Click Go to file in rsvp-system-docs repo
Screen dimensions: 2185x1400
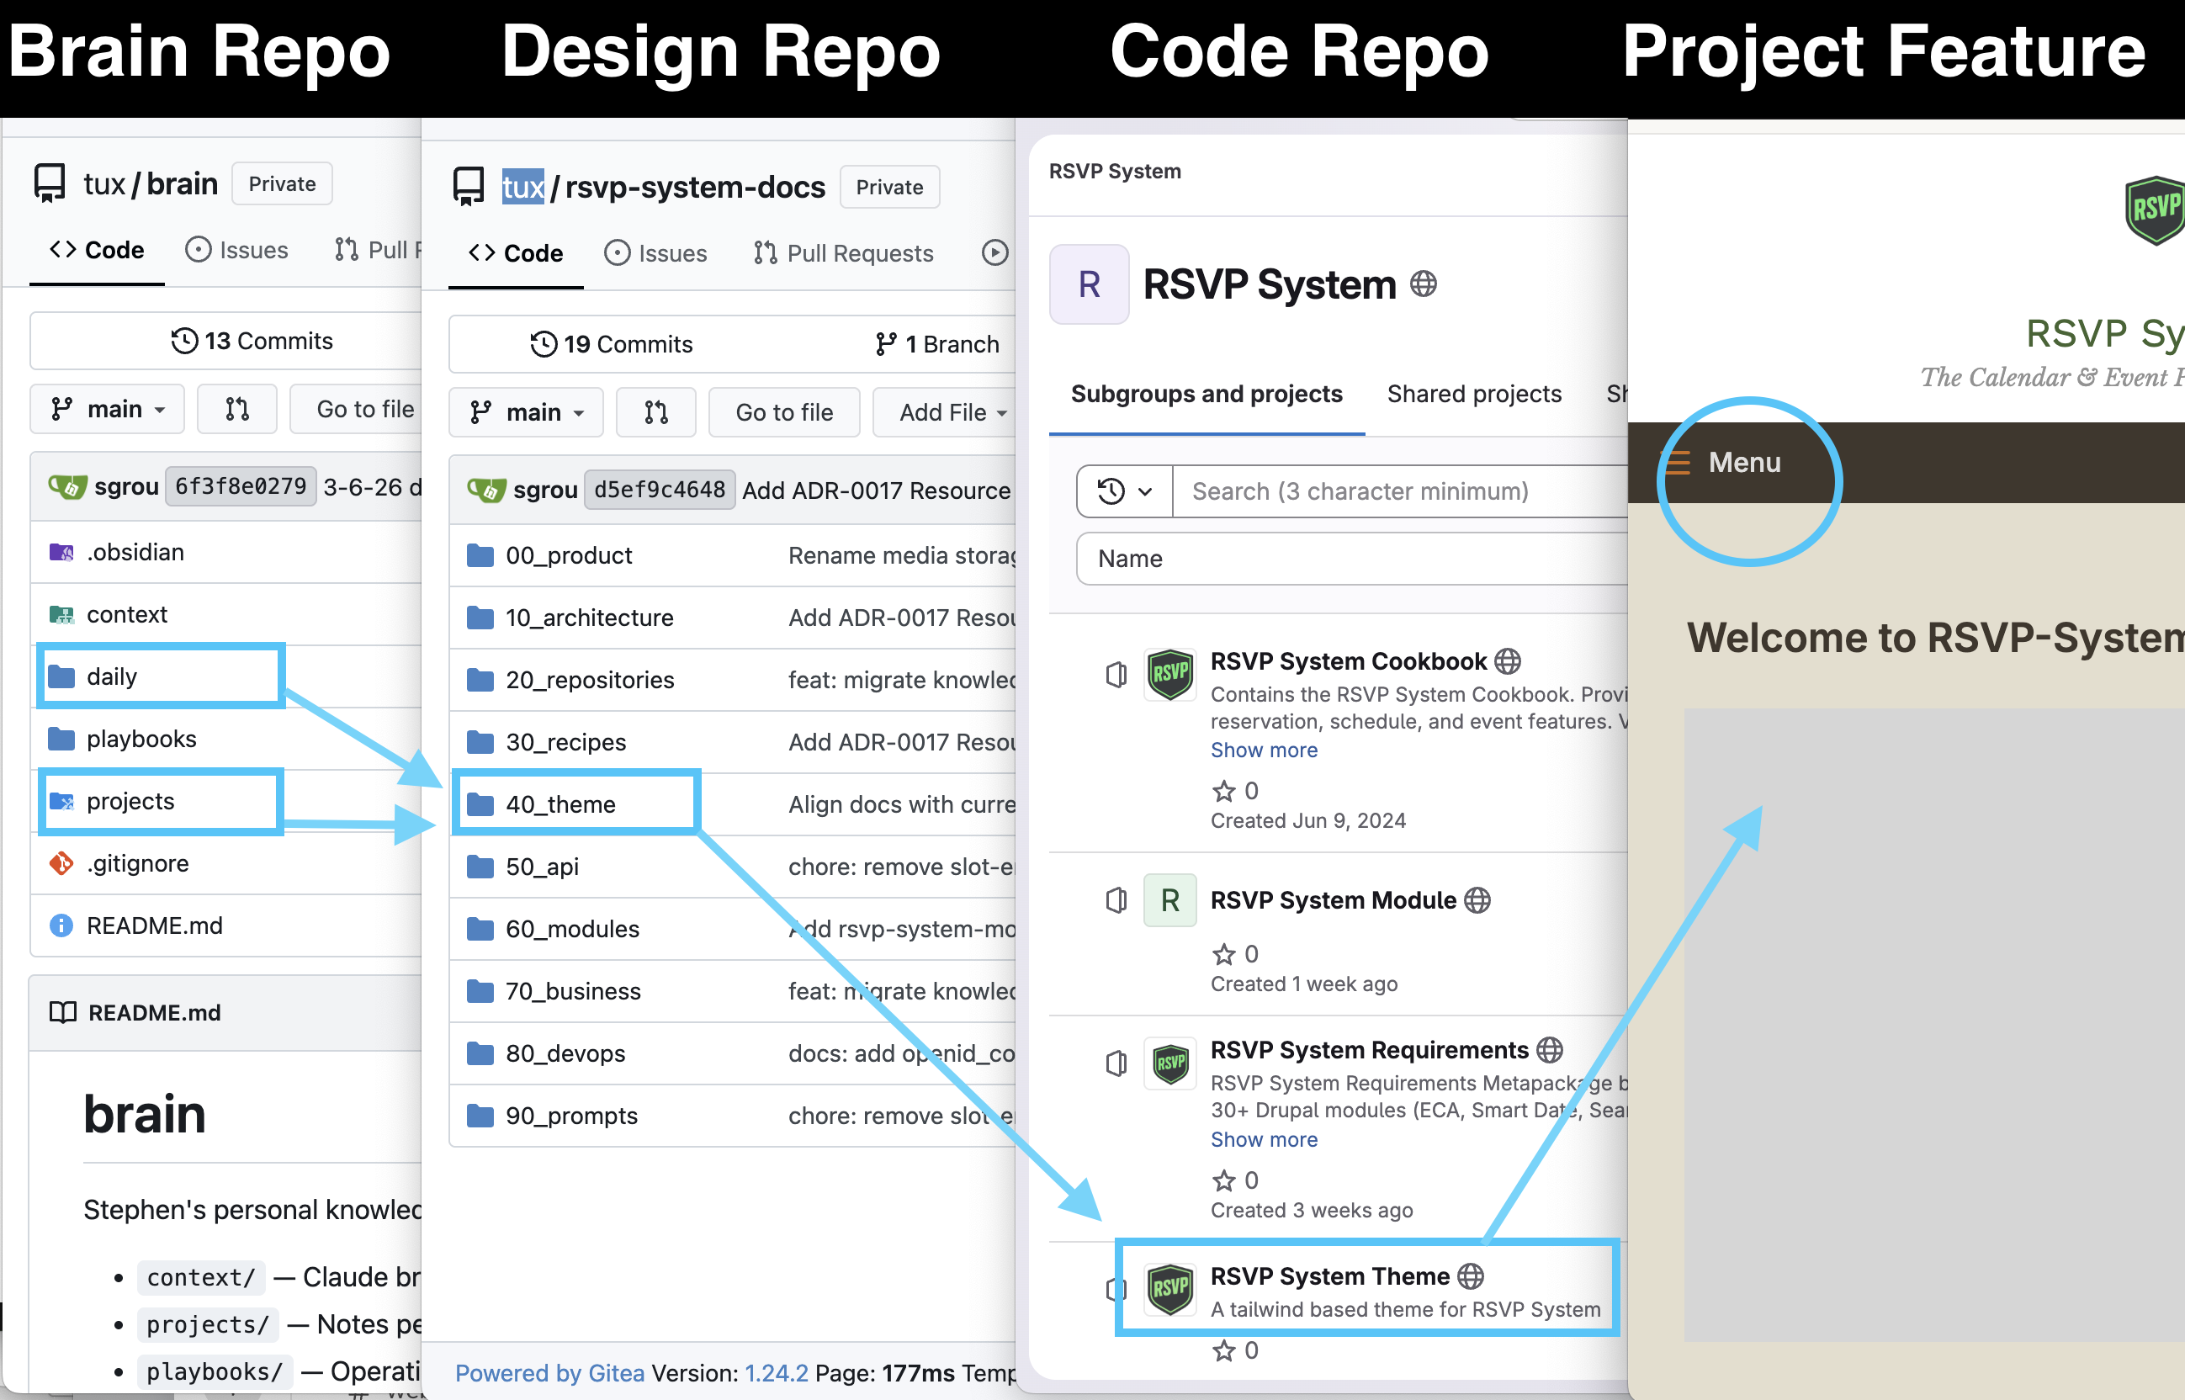[x=784, y=413]
